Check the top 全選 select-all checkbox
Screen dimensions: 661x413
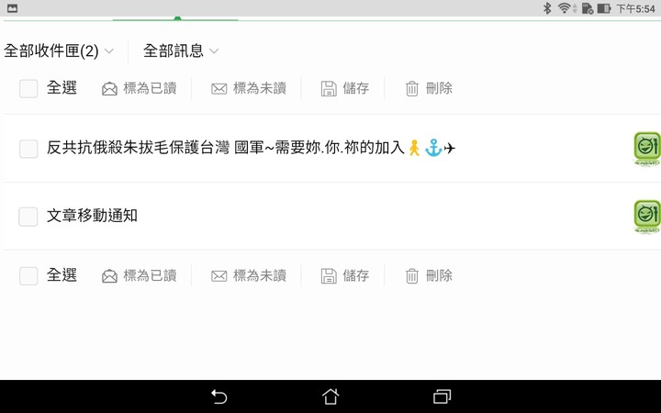pyautogui.click(x=28, y=89)
